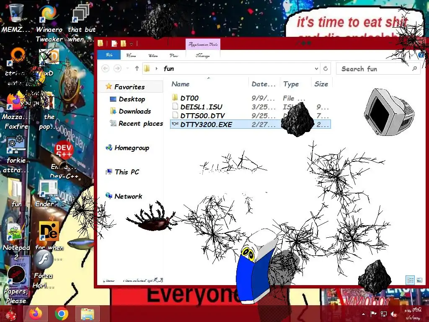
Task: Open the Home ribbon tab
Action: 131,55
